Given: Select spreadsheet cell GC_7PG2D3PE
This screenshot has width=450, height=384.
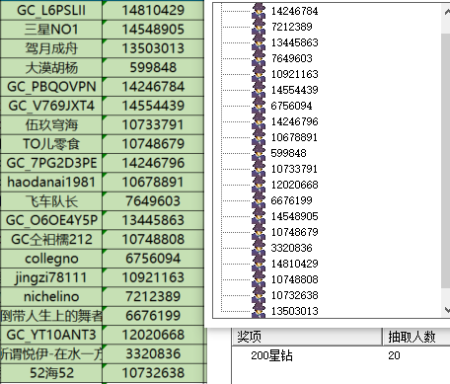Looking at the screenshot, I should point(51,163).
